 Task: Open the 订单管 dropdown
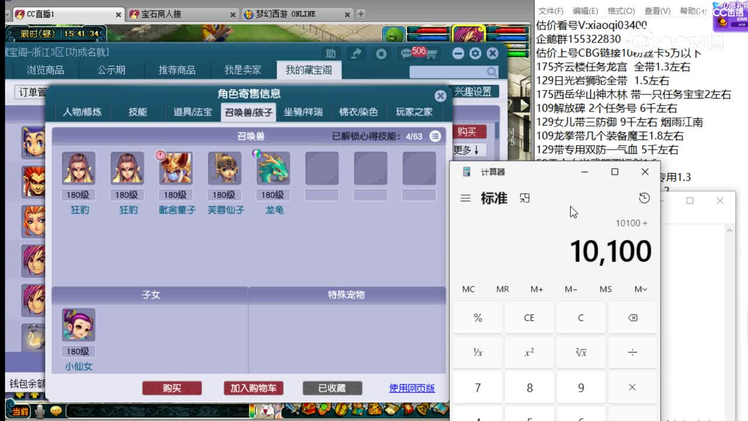(32, 92)
